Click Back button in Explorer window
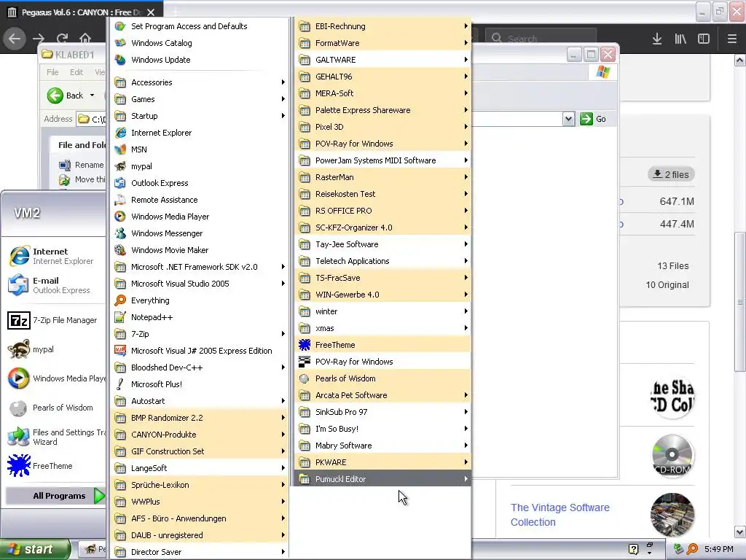 tap(66, 96)
